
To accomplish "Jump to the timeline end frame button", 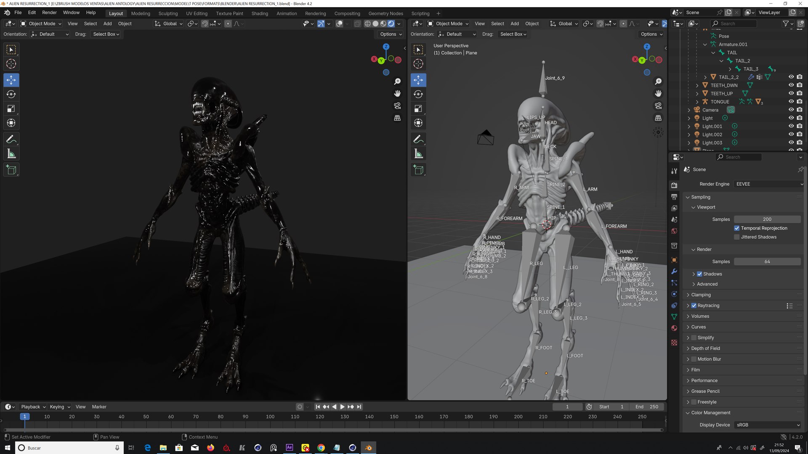I will (359, 407).
